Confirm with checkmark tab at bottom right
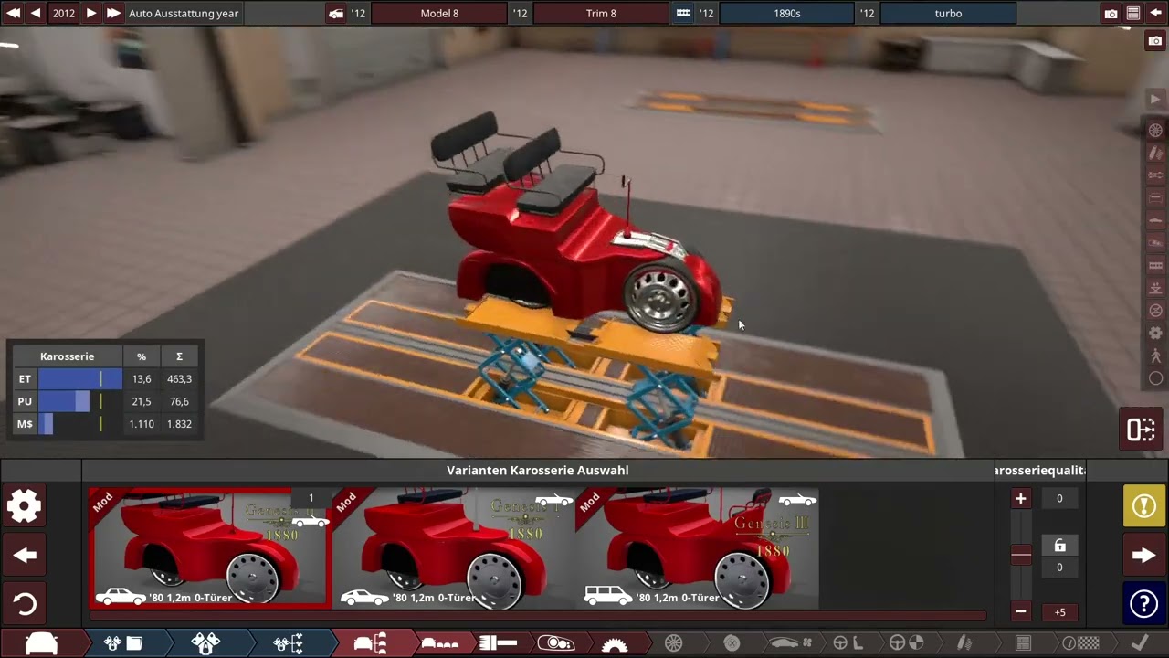Screen dimensions: 1169x658 click(1139, 643)
